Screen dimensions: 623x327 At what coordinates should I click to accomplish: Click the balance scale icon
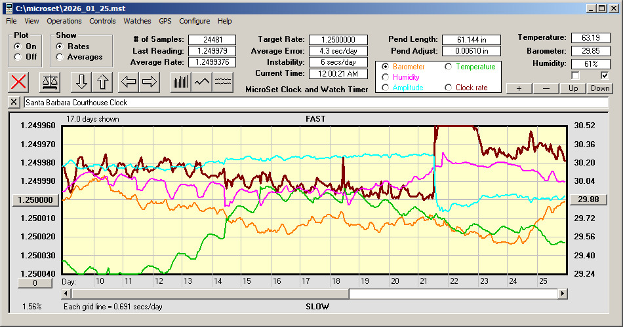(50, 82)
